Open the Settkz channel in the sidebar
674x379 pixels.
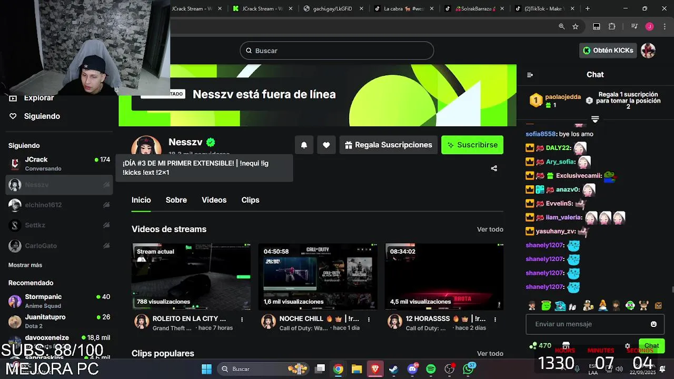coord(60,225)
